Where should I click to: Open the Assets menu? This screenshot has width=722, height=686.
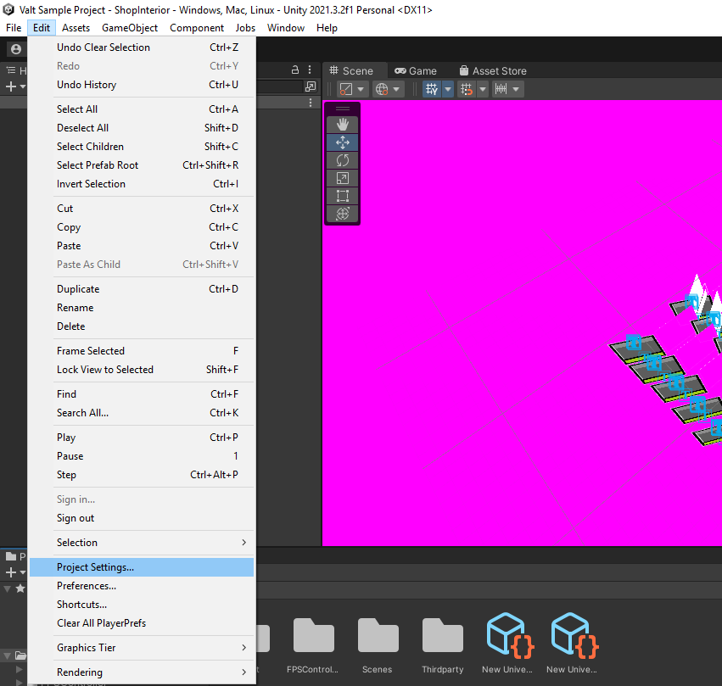coord(76,28)
